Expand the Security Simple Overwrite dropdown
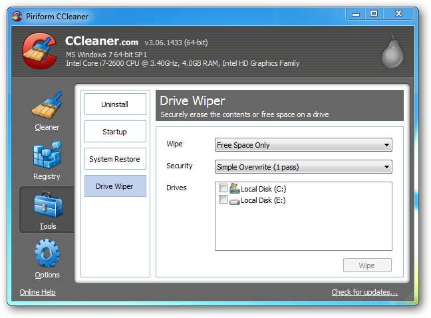Viewport: 431px width, 318px height. point(303,167)
